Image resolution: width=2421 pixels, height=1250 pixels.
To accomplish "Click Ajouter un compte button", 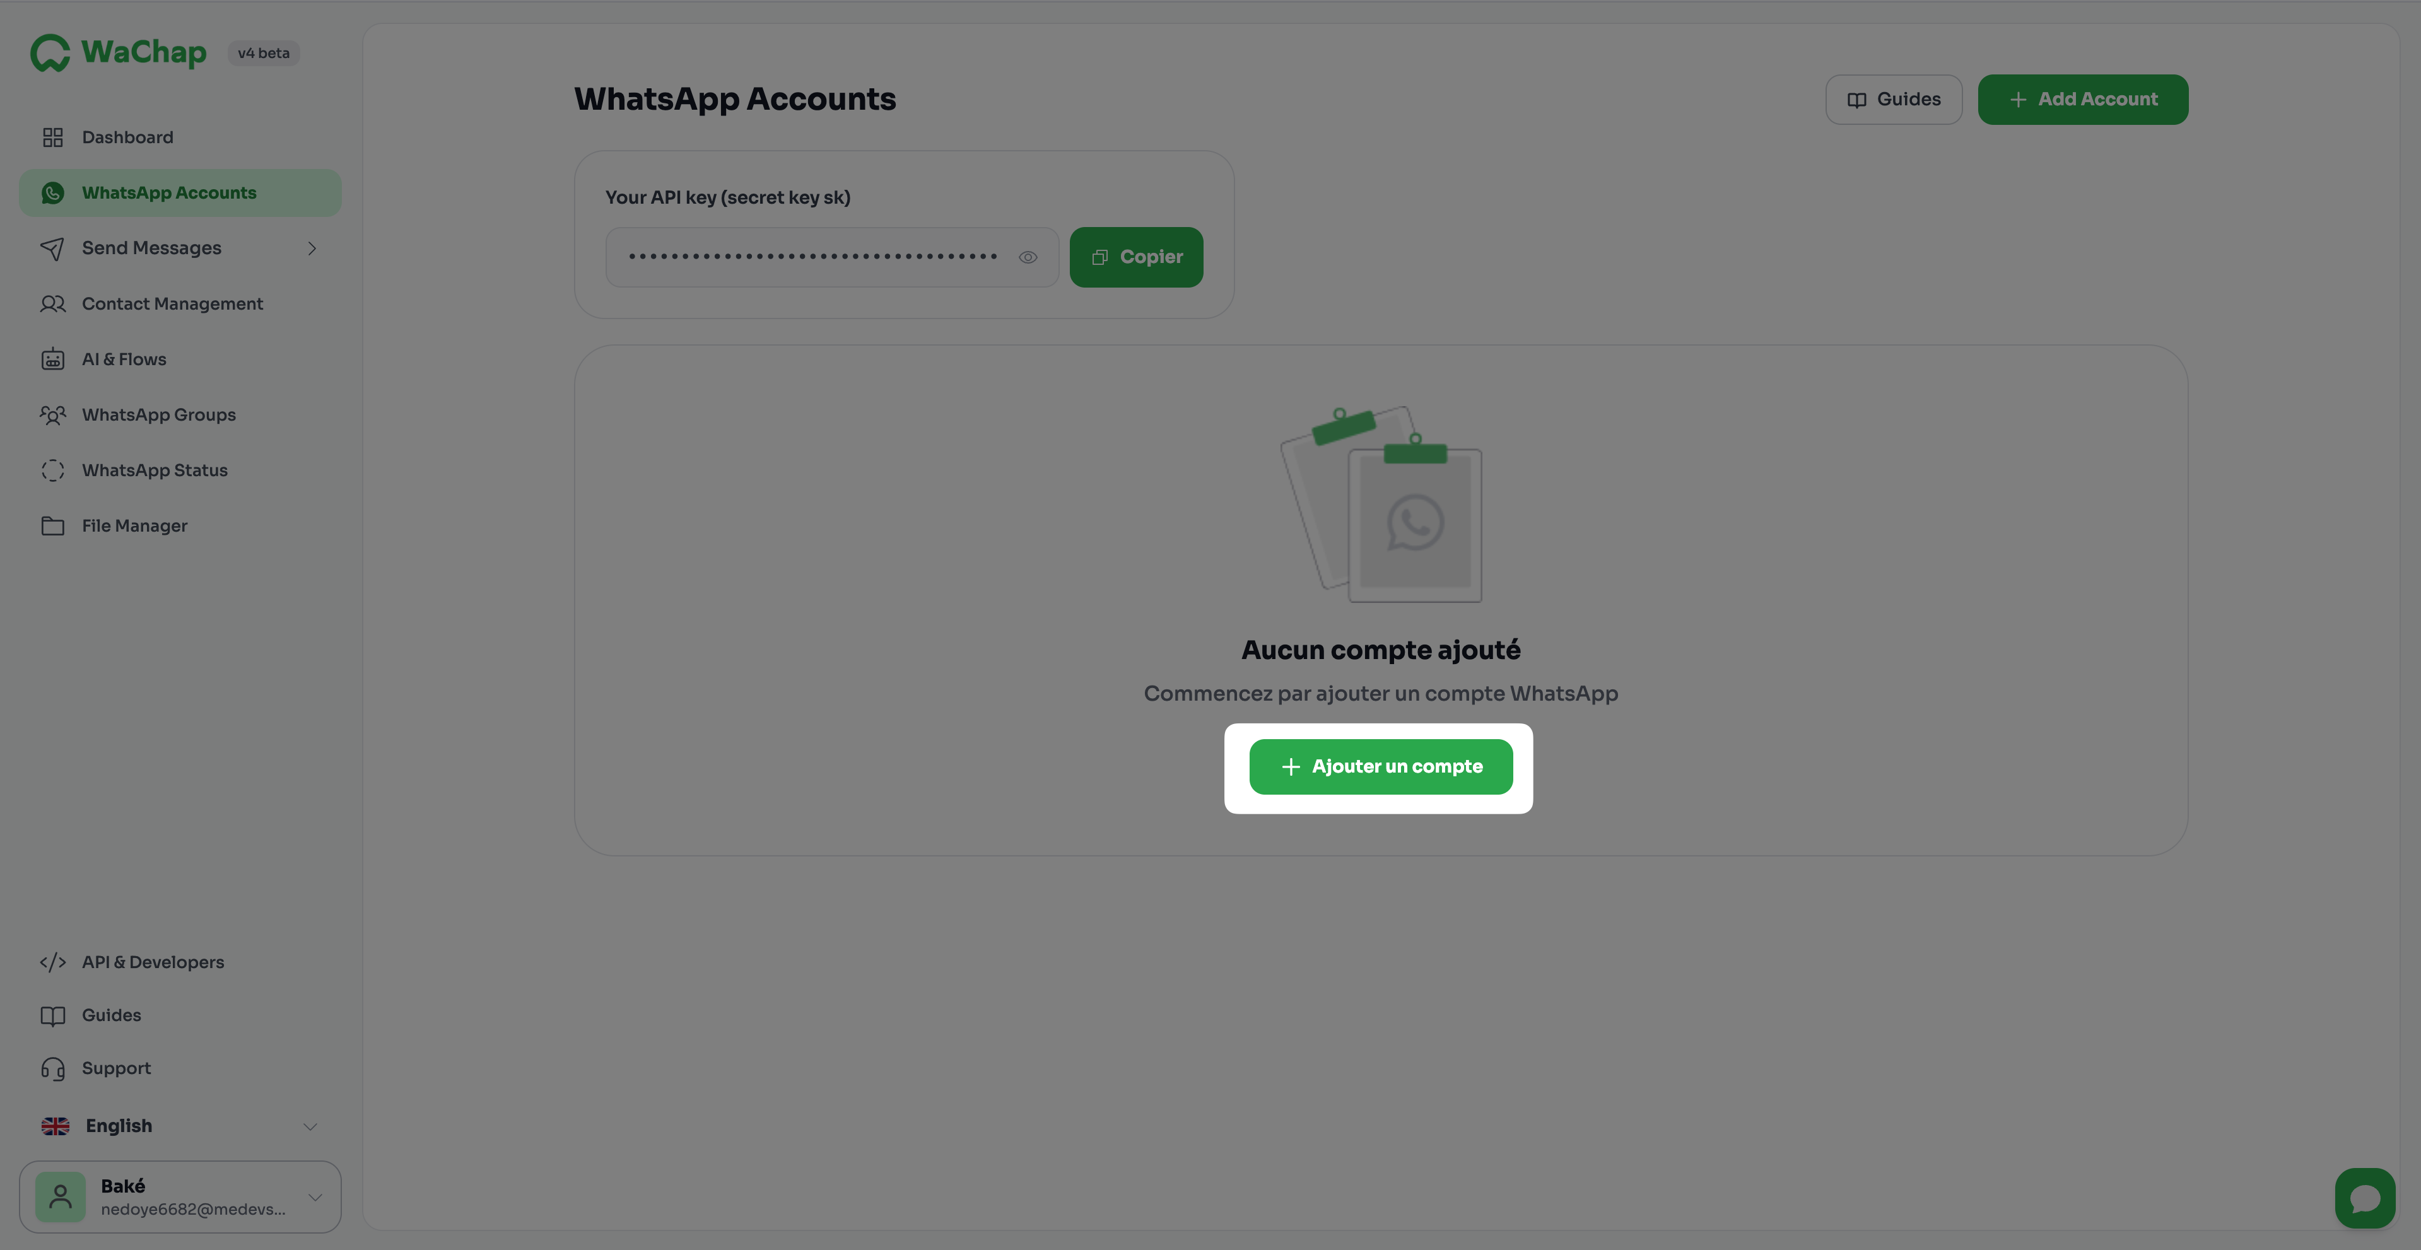I will tap(1380, 766).
